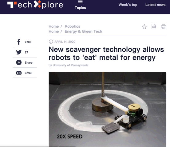
Task: Open the Robotics breadcrumb link
Action: (73, 26)
